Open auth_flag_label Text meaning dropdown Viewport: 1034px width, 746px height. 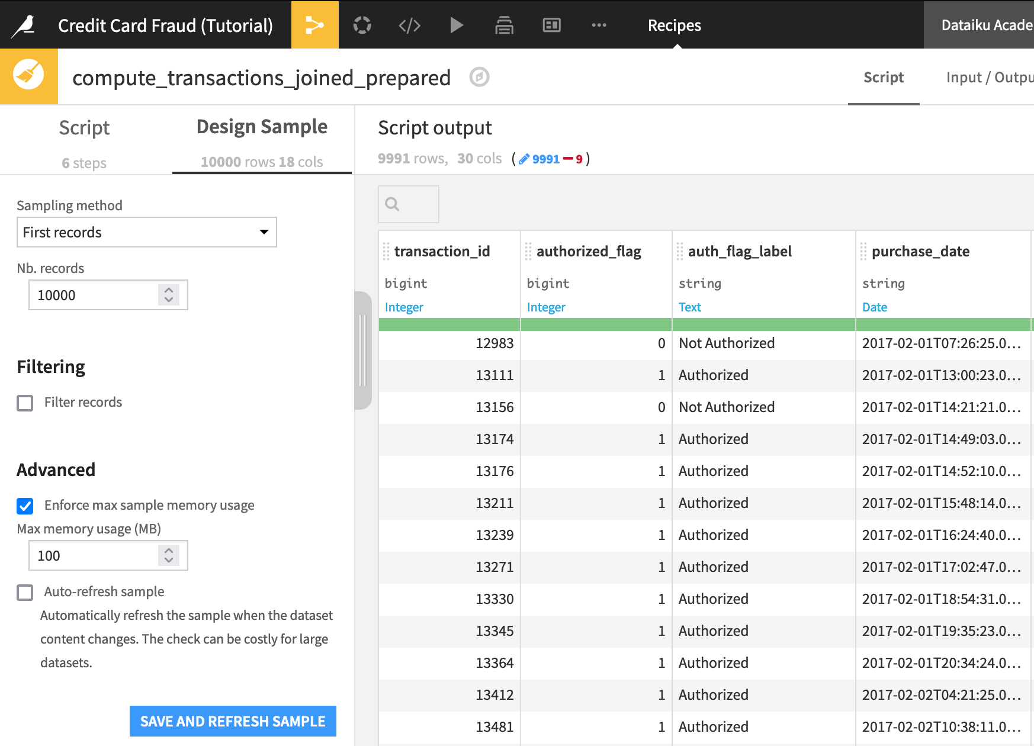[689, 307]
